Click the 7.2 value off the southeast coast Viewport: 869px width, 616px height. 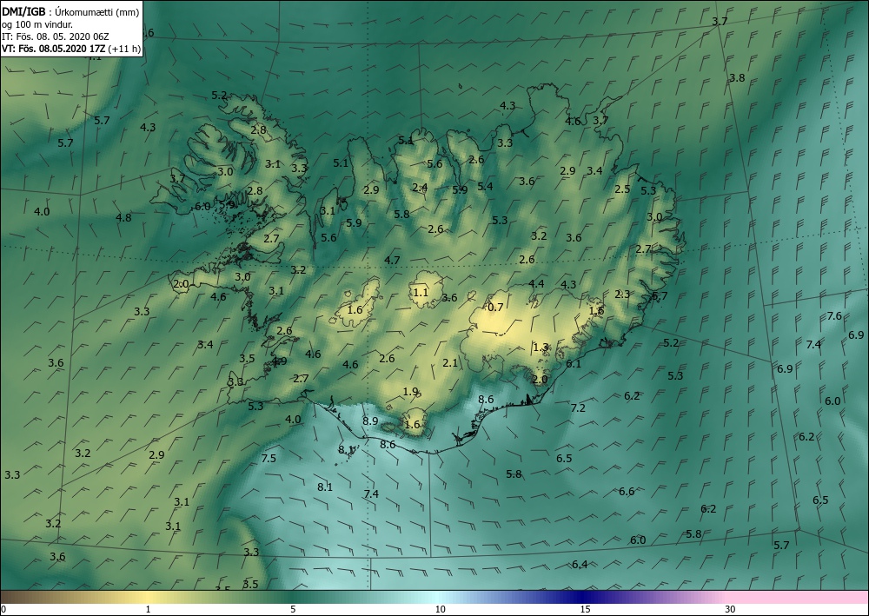578,408
